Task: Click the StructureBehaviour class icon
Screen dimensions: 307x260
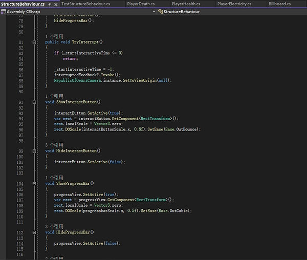Action: point(160,12)
